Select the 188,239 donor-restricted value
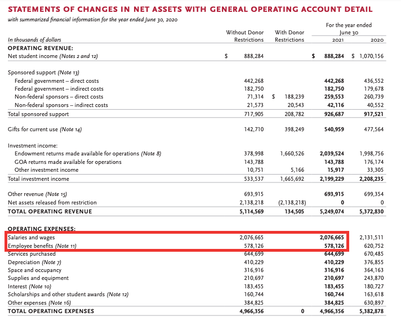401x321 pixels. point(295,97)
